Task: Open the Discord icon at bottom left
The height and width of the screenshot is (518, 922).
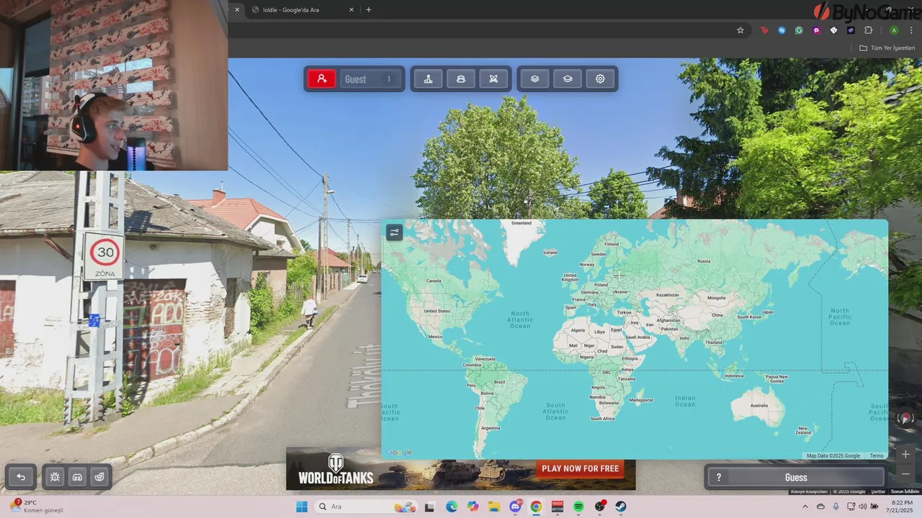Action: click(x=77, y=476)
